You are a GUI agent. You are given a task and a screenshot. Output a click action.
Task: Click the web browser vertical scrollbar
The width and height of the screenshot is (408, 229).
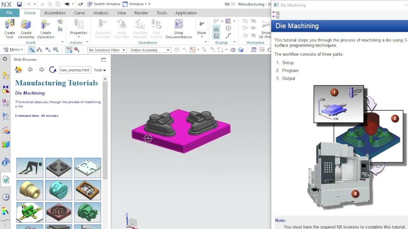pos(105,130)
